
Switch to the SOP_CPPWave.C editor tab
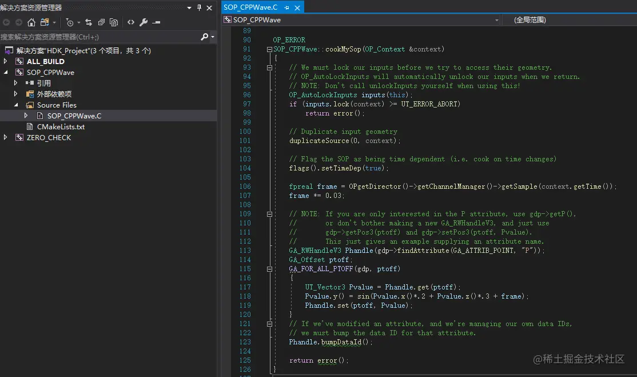point(250,7)
